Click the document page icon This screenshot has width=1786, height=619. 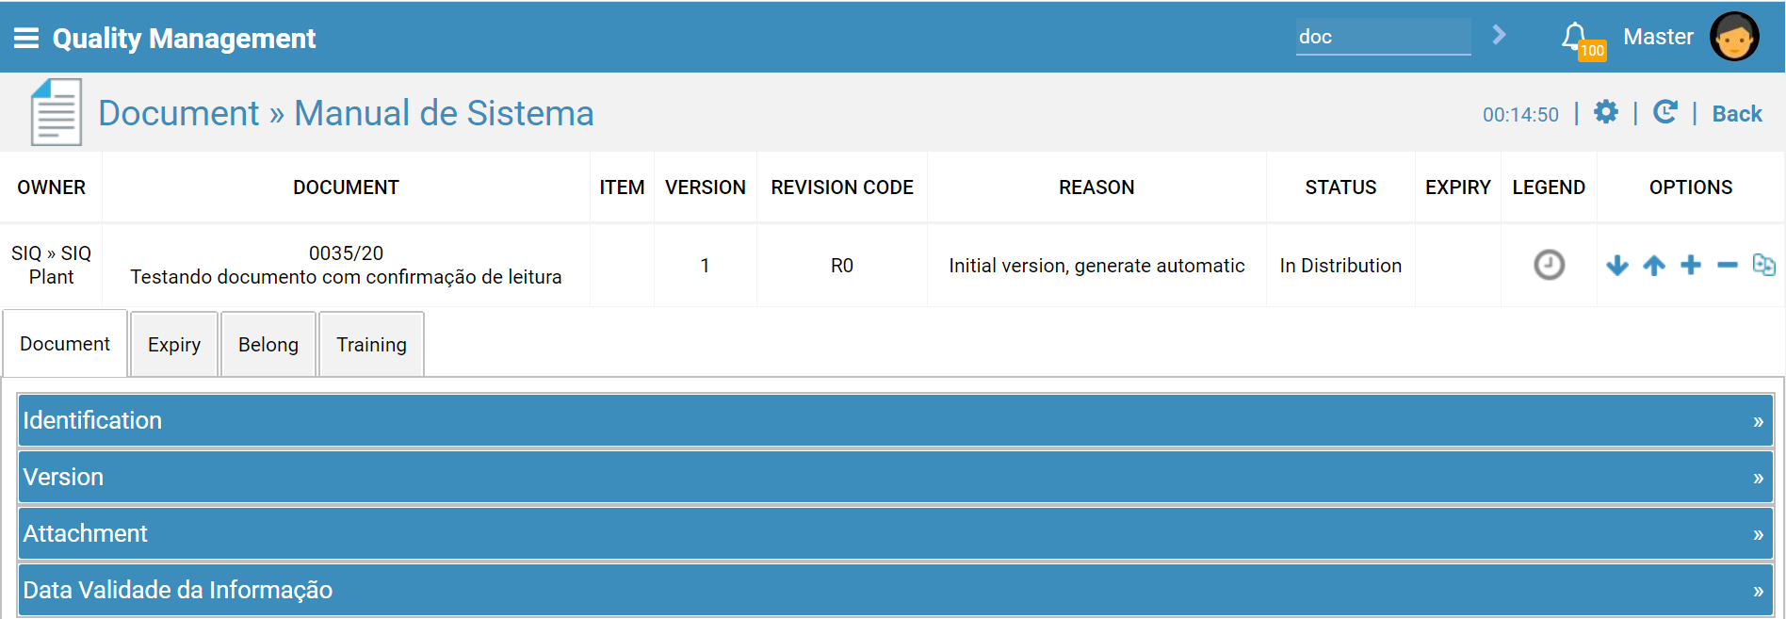coord(56,112)
